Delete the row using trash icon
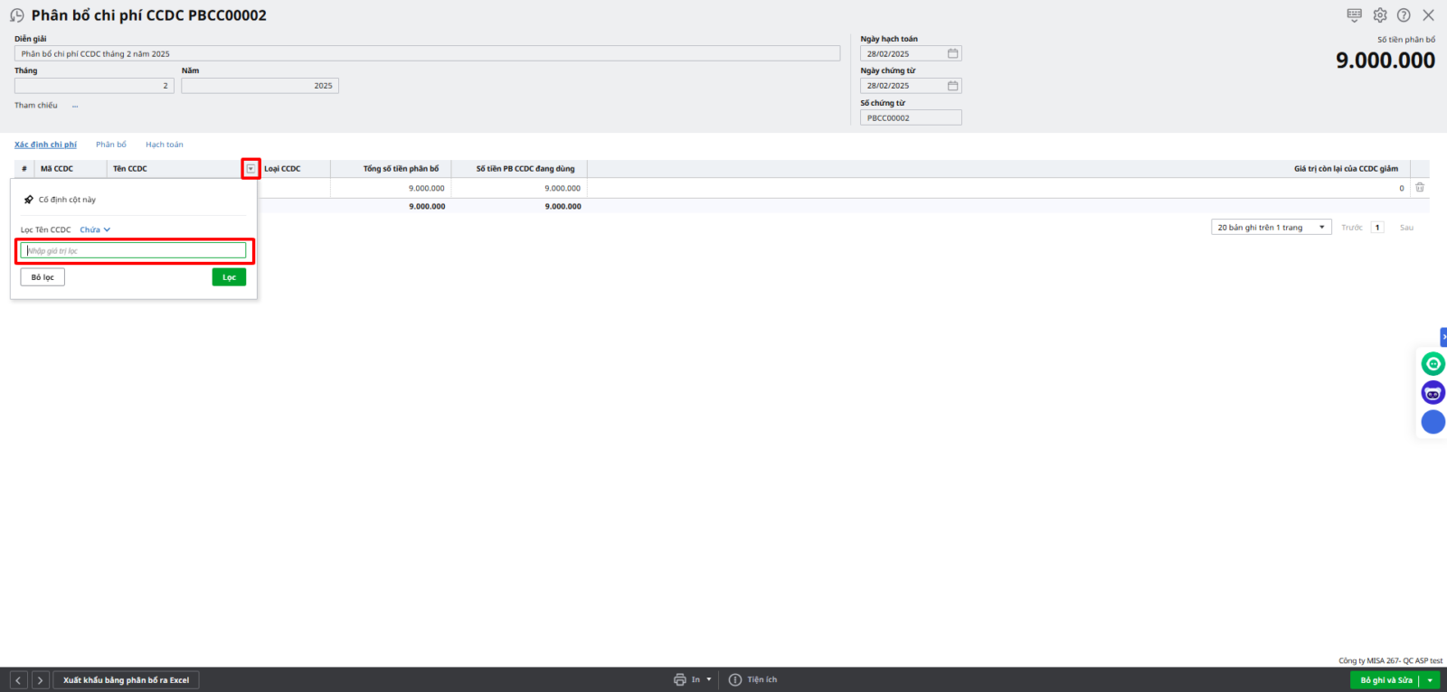The width and height of the screenshot is (1447, 692). (1420, 188)
